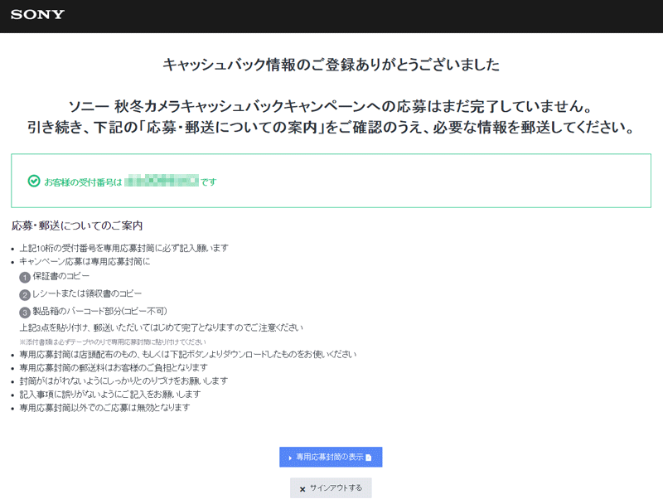Click the green checkmark confirmation icon
This screenshot has width=663, height=504.
(x=34, y=181)
